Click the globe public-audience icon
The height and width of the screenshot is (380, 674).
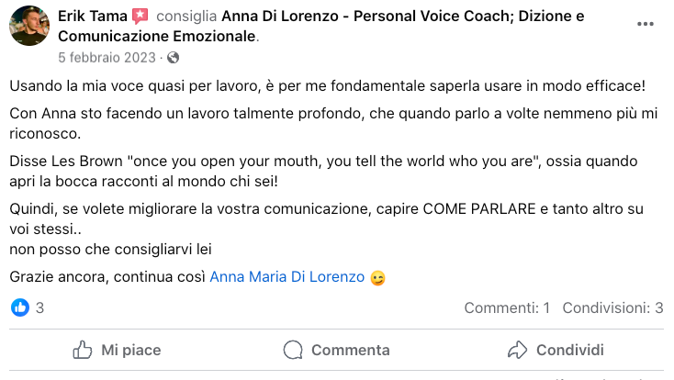pos(174,58)
